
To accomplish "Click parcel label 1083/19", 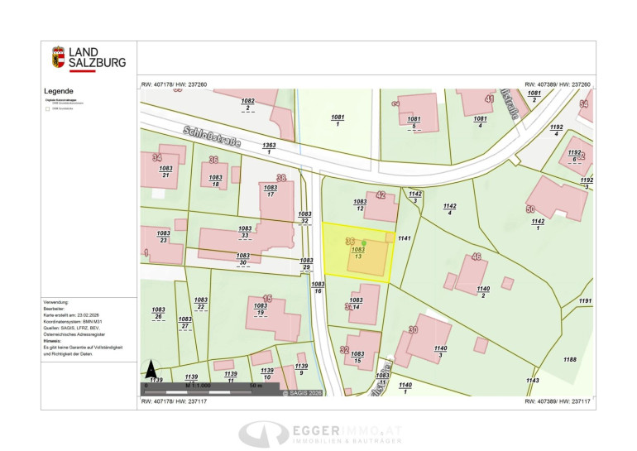I will tap(260, 309).
